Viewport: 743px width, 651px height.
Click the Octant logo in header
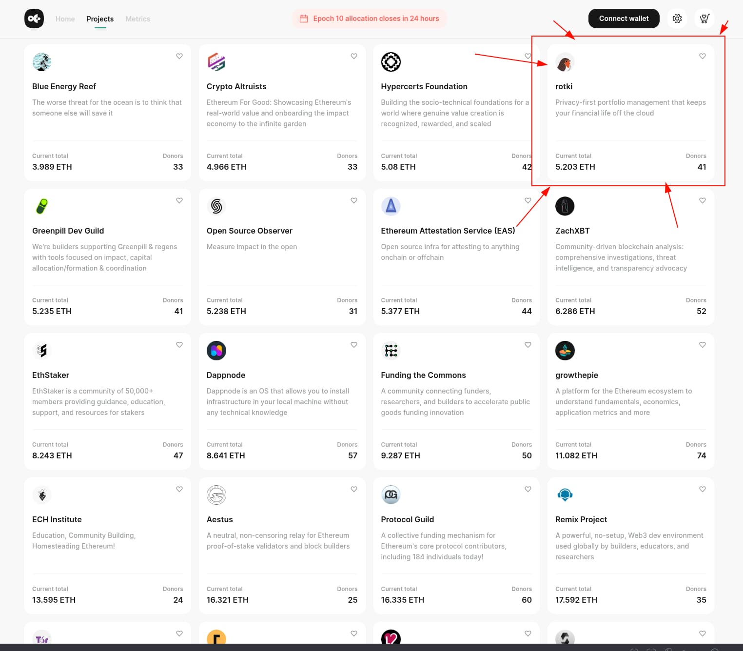pos(34,19)
